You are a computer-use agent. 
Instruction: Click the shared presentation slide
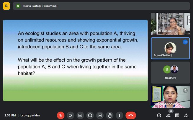tap(75, 60)
